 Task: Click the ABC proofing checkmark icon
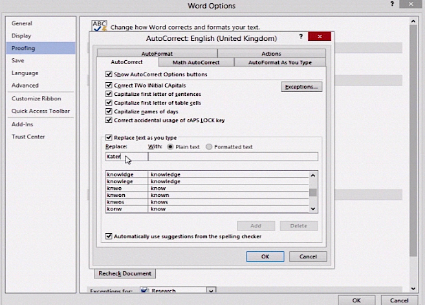(x=99, y=26)
